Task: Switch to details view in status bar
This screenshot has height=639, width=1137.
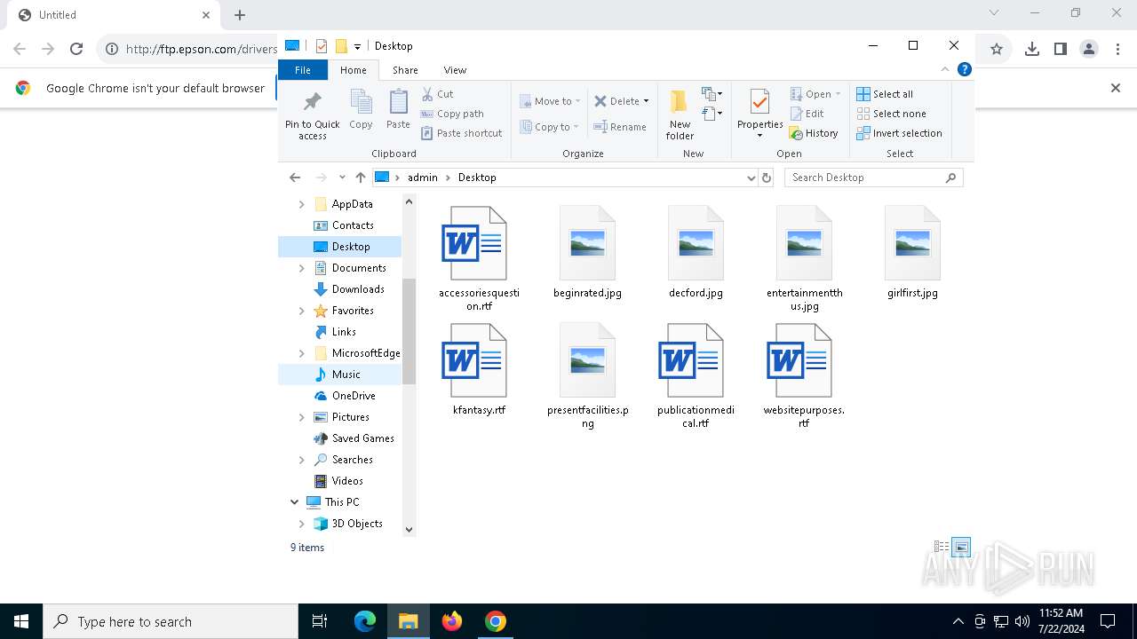Action: click(x=942, y=548)
